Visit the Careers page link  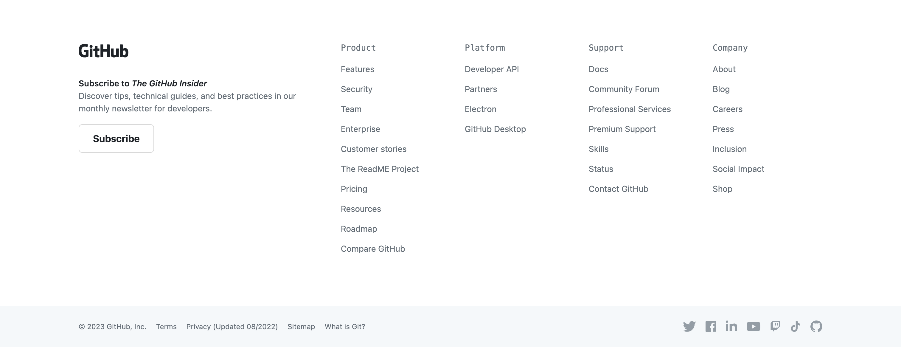click(727, 109)
